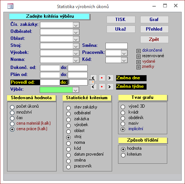This screenshot has width=185, height=184.
Task: Click previous day arrow beside Změna dne
Action: tap(94, 78)
